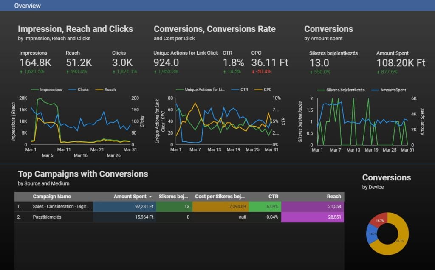435x270 pixels.
Task: Click the truncated Cost per Sikeres column header
Action: (220, 197)
